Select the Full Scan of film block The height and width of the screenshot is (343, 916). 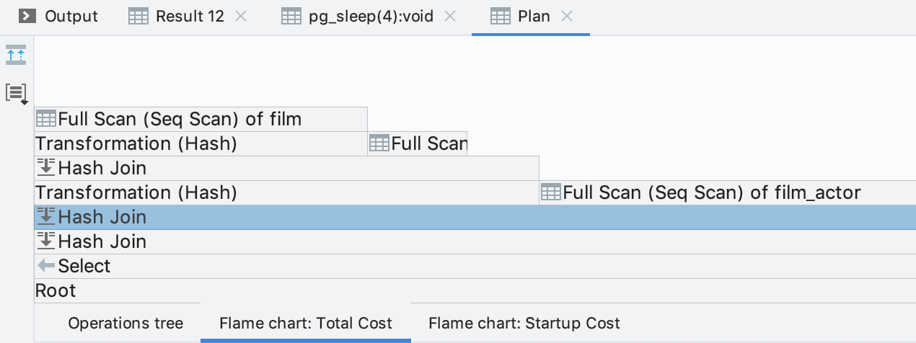pyautogui.click(x=201, y=119)
